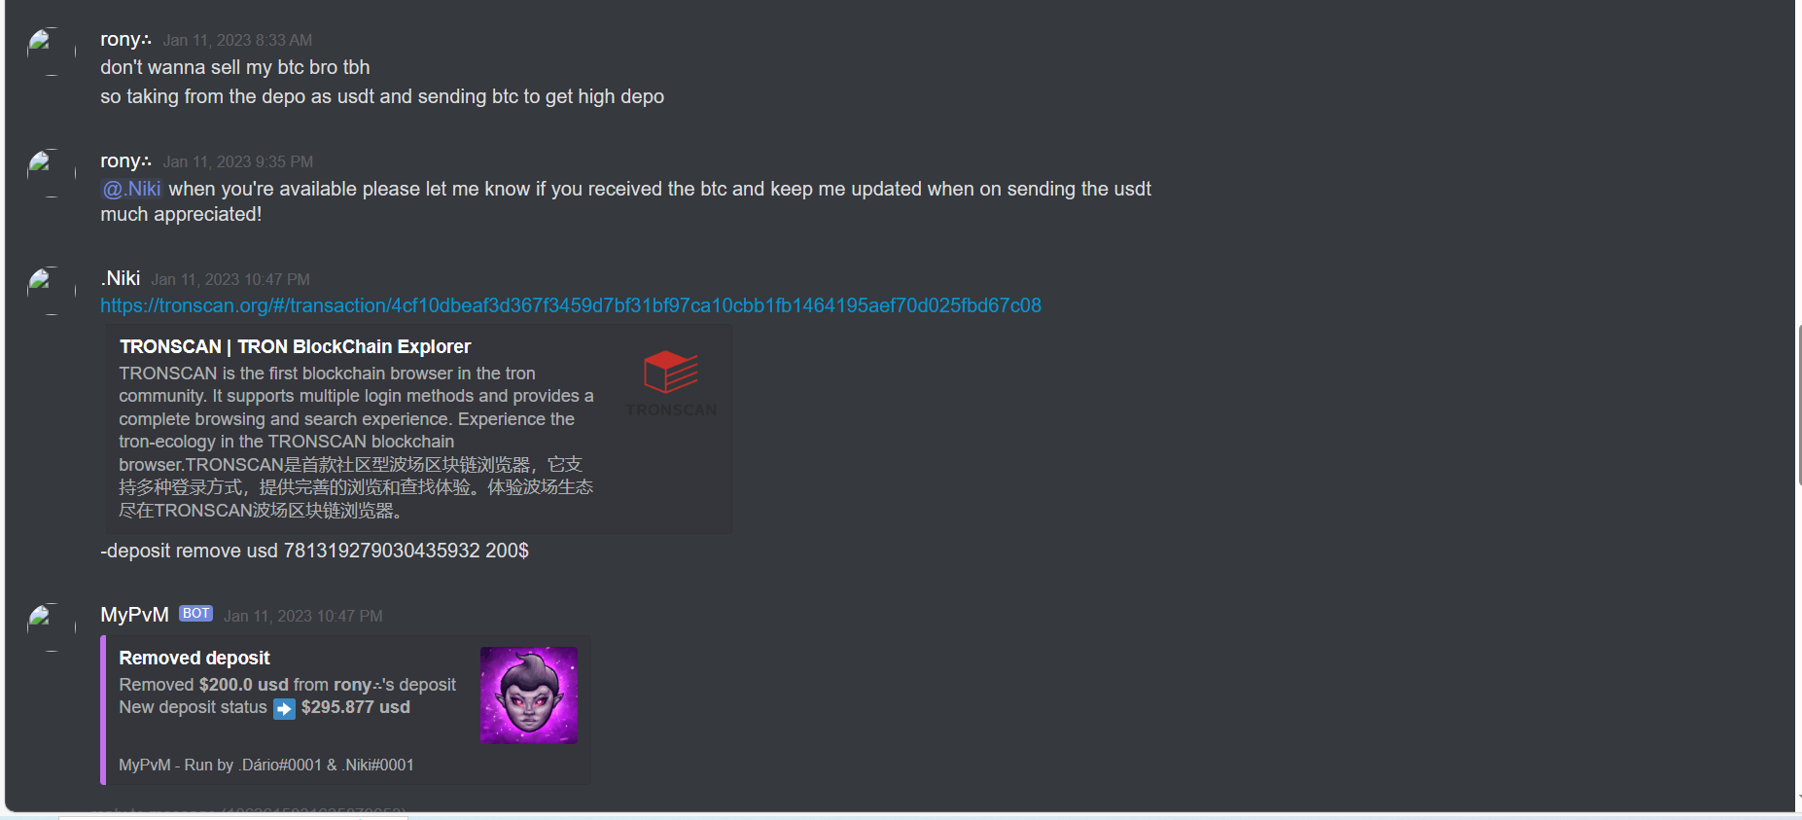Click rony's avatar on the 9:35 PM message

[51, 172]
